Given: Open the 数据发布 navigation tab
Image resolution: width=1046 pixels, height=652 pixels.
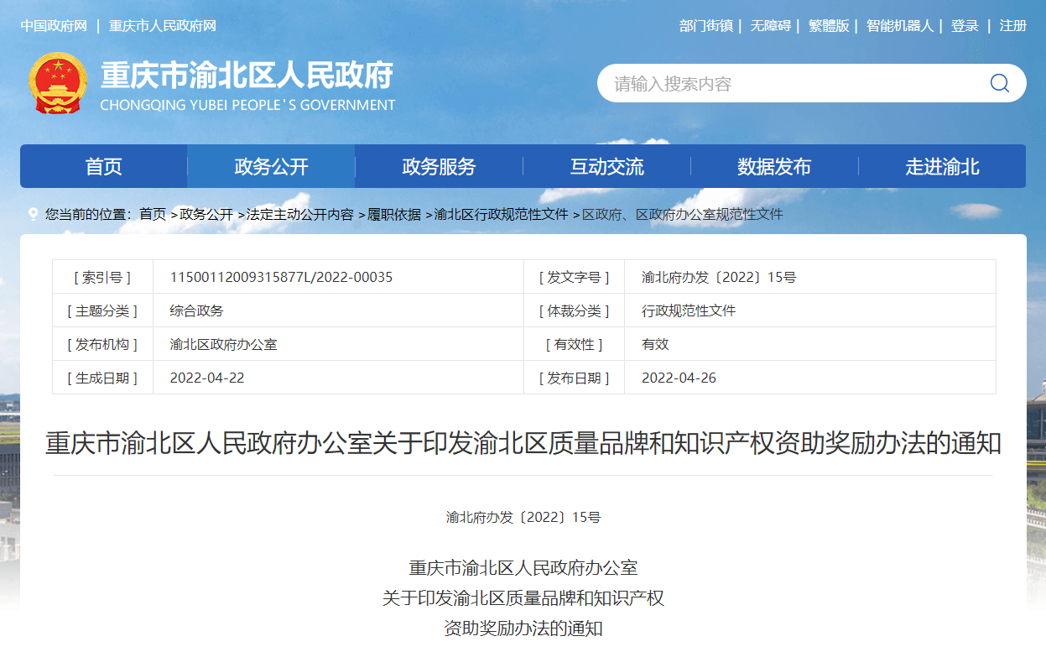Looking at the screenshot, I should [774, 167].
